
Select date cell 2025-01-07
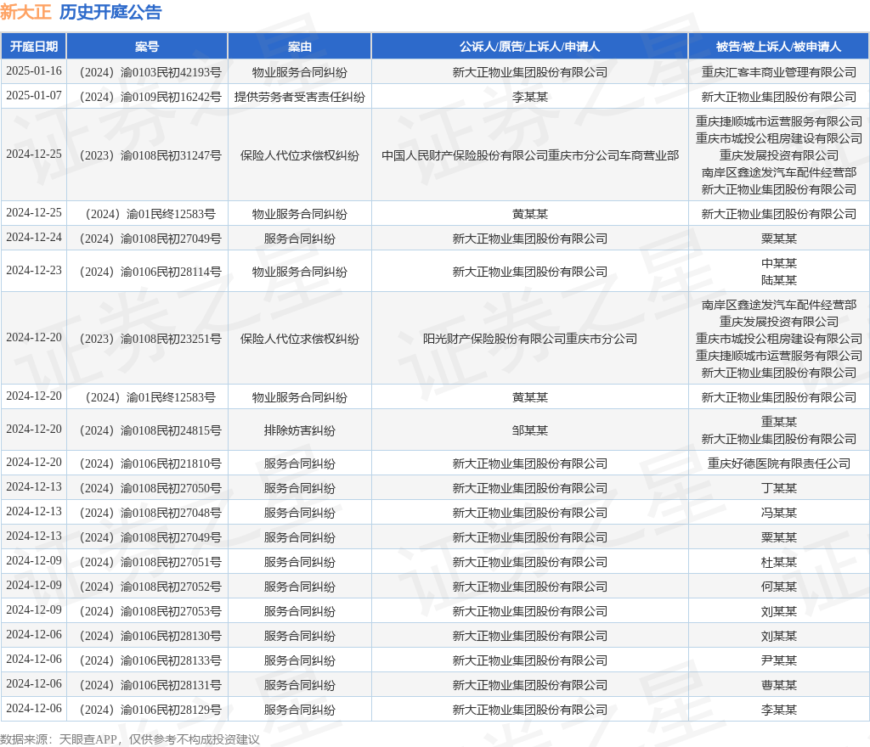click(x=34, y=96)
